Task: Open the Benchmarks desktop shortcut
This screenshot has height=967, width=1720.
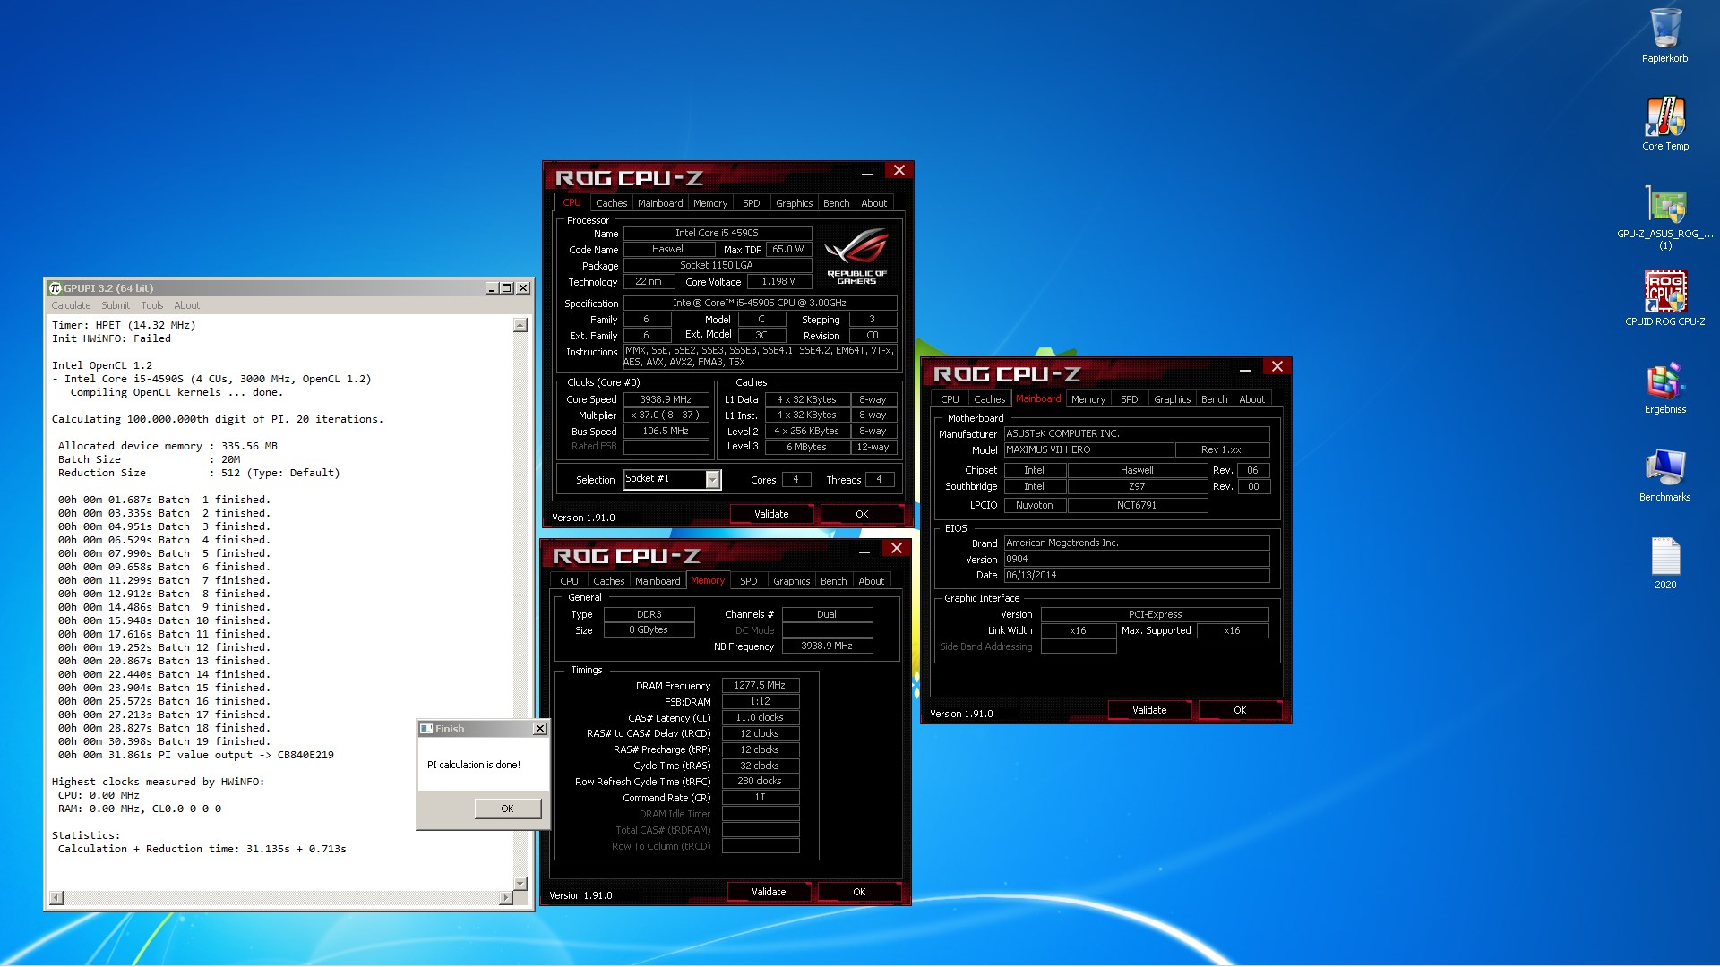Action: click(x=1664, y=475)
